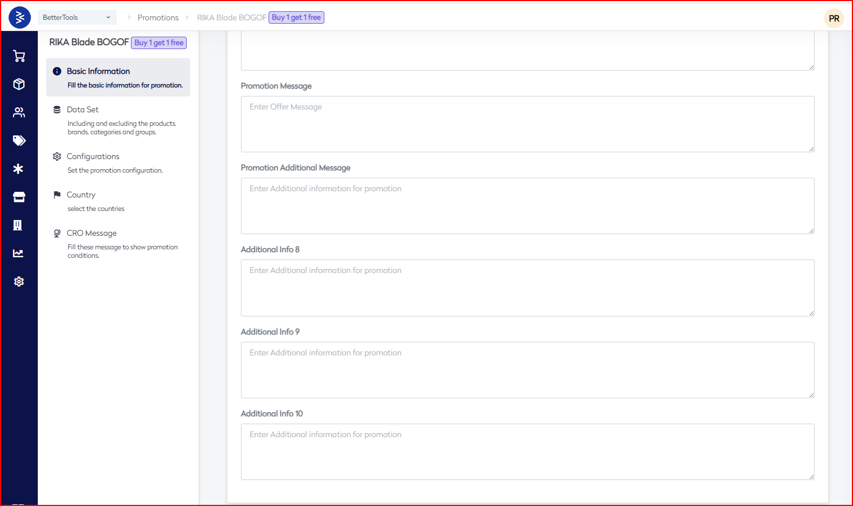Focus the Additional Info 8 text area

527,288
